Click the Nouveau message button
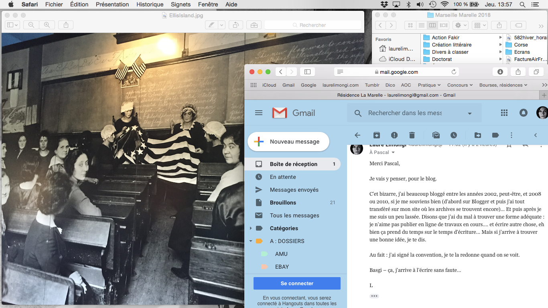Viewport: 548px width, 308px height. coord(288,142)
